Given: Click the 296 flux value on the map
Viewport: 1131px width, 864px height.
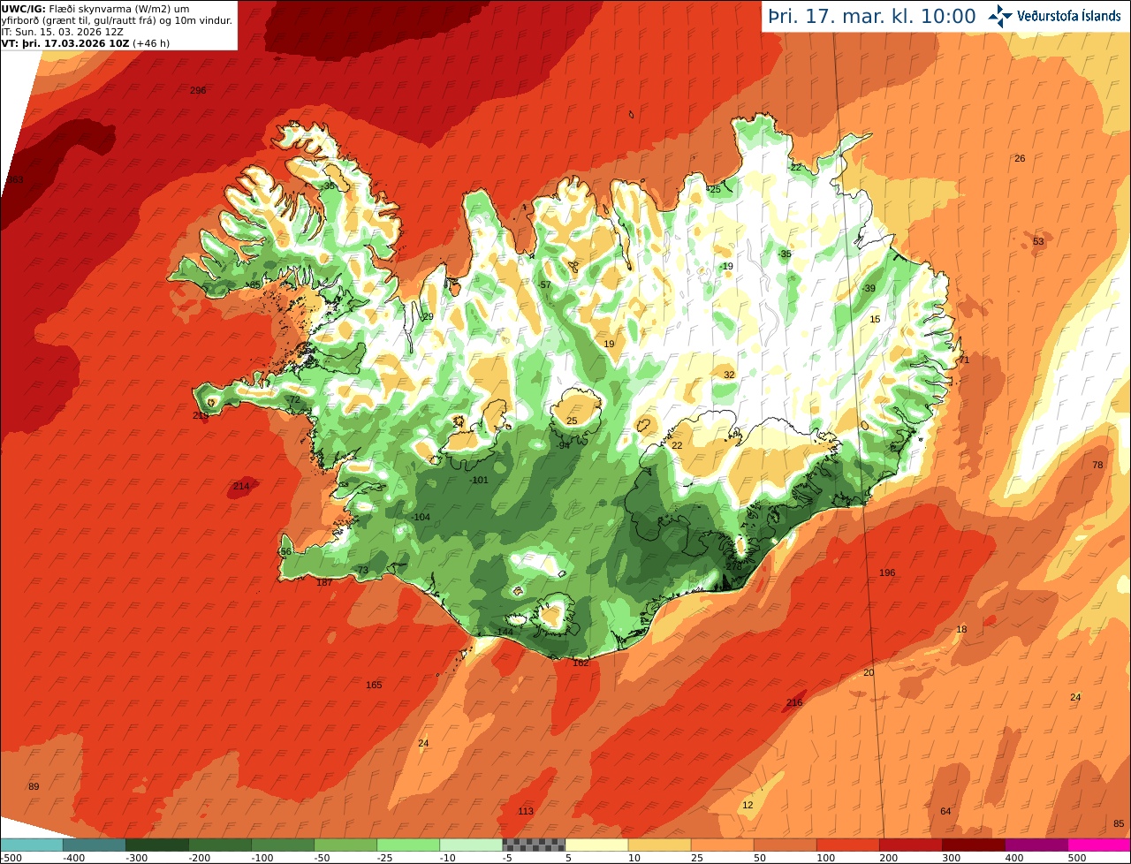Looking at the screenshot, I should pos(198,90).
